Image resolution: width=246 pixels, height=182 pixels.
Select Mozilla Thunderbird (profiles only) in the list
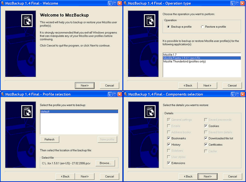pos(202,62)
